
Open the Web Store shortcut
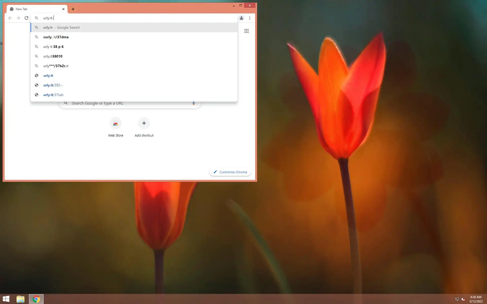point(116,124)
